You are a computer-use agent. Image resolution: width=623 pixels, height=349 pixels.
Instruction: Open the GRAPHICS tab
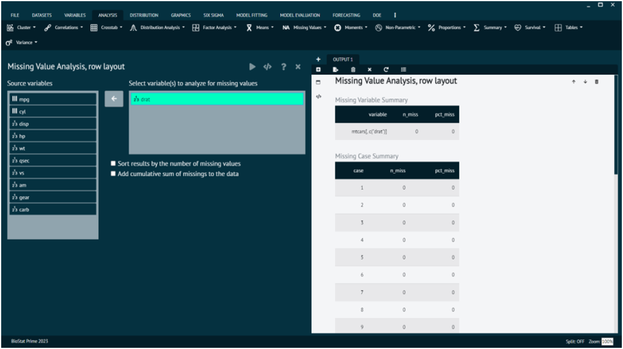pos(181,15)
